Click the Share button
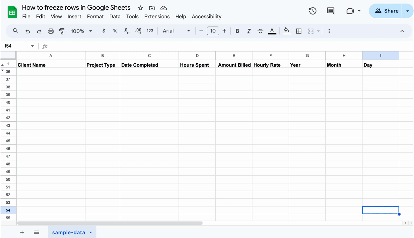414x238 pixels. [385, 11]
